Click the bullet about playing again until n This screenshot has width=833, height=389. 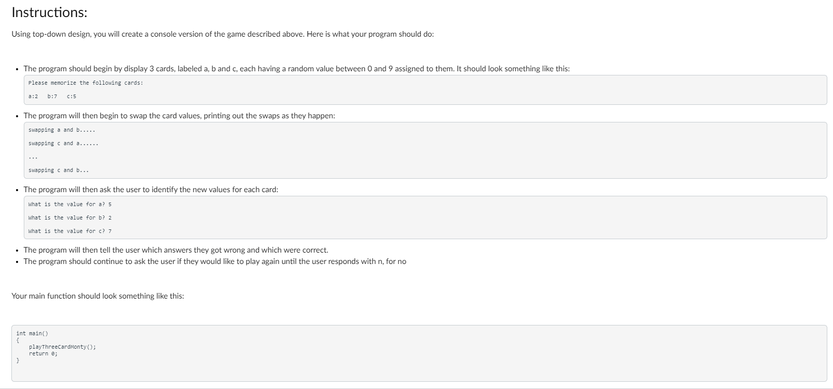pos(215,261)
